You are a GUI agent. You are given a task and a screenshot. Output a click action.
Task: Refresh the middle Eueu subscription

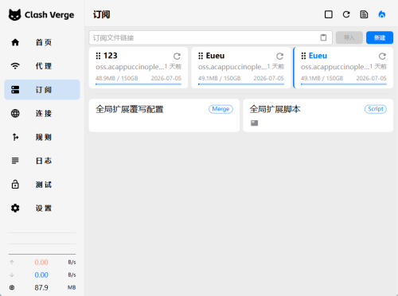coord(279,56)
